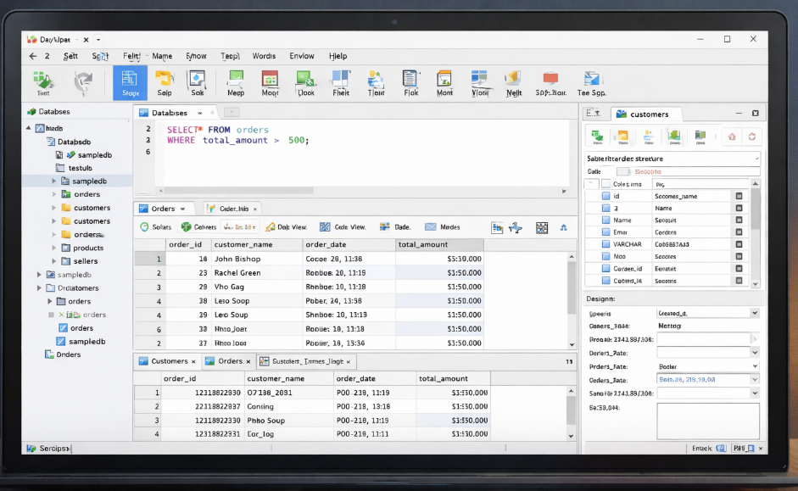Toggle the checkbox in the id row

pos(605,196)
